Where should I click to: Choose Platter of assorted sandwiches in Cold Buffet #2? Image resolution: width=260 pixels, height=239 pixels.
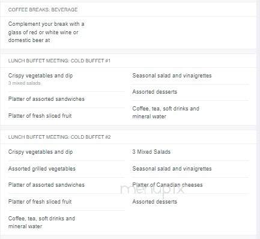[46, 185]
